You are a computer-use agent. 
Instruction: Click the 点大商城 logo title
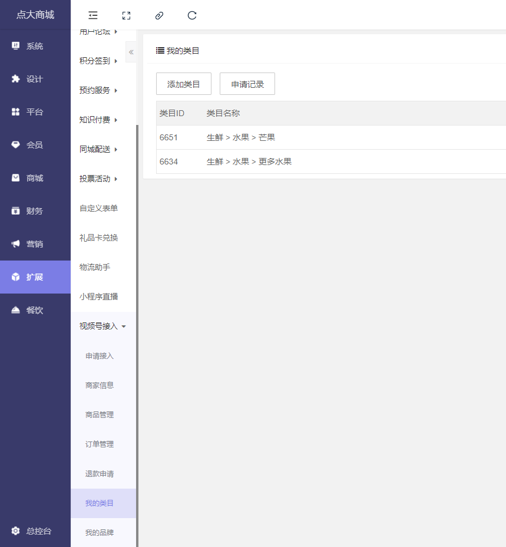(x=35, y=15)
